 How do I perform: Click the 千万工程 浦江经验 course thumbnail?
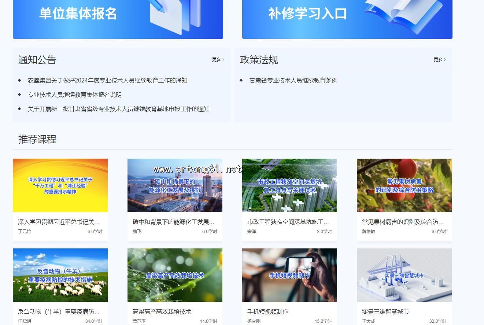[60, 185]
